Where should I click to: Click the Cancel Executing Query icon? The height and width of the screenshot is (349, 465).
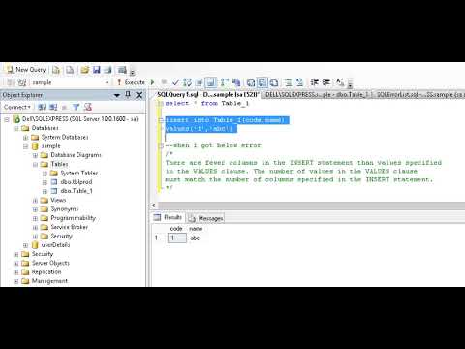coord(164,82)
